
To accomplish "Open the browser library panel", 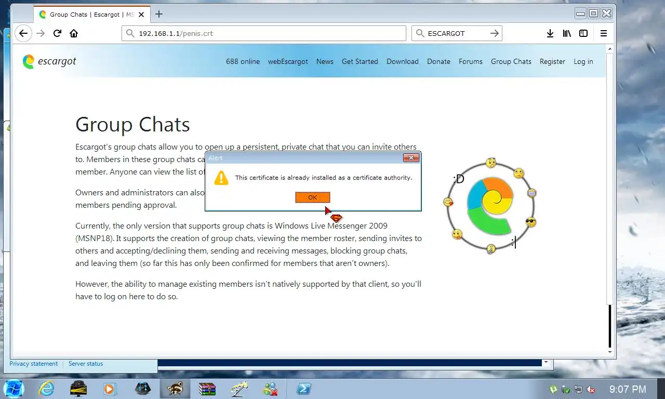I will pos(567,33).
